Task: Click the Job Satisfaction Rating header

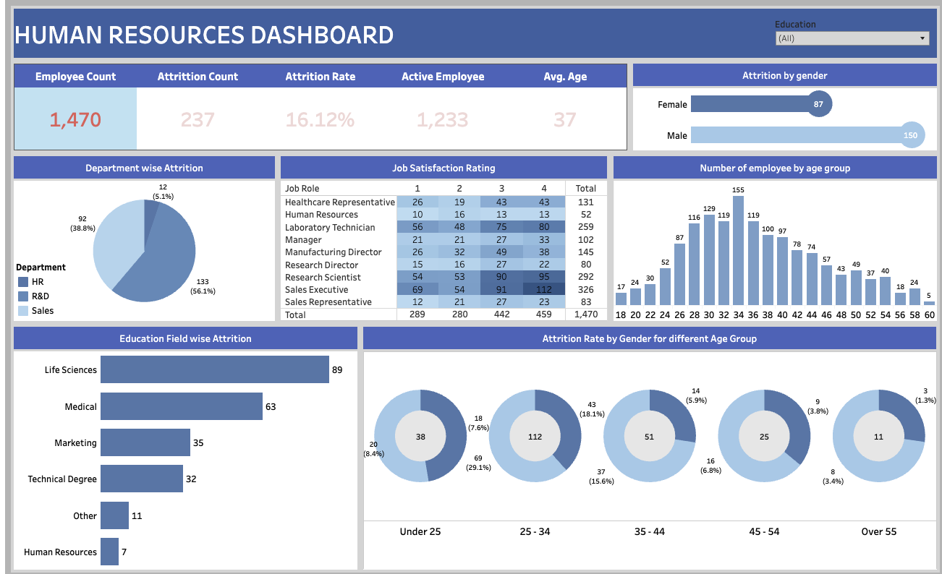Action: (x=444, y=168)
